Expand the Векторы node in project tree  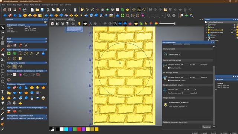[x=206, y=25]
